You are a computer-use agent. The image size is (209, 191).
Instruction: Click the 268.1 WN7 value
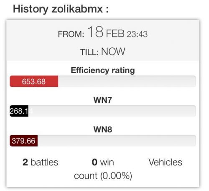[x=19, y=111]
